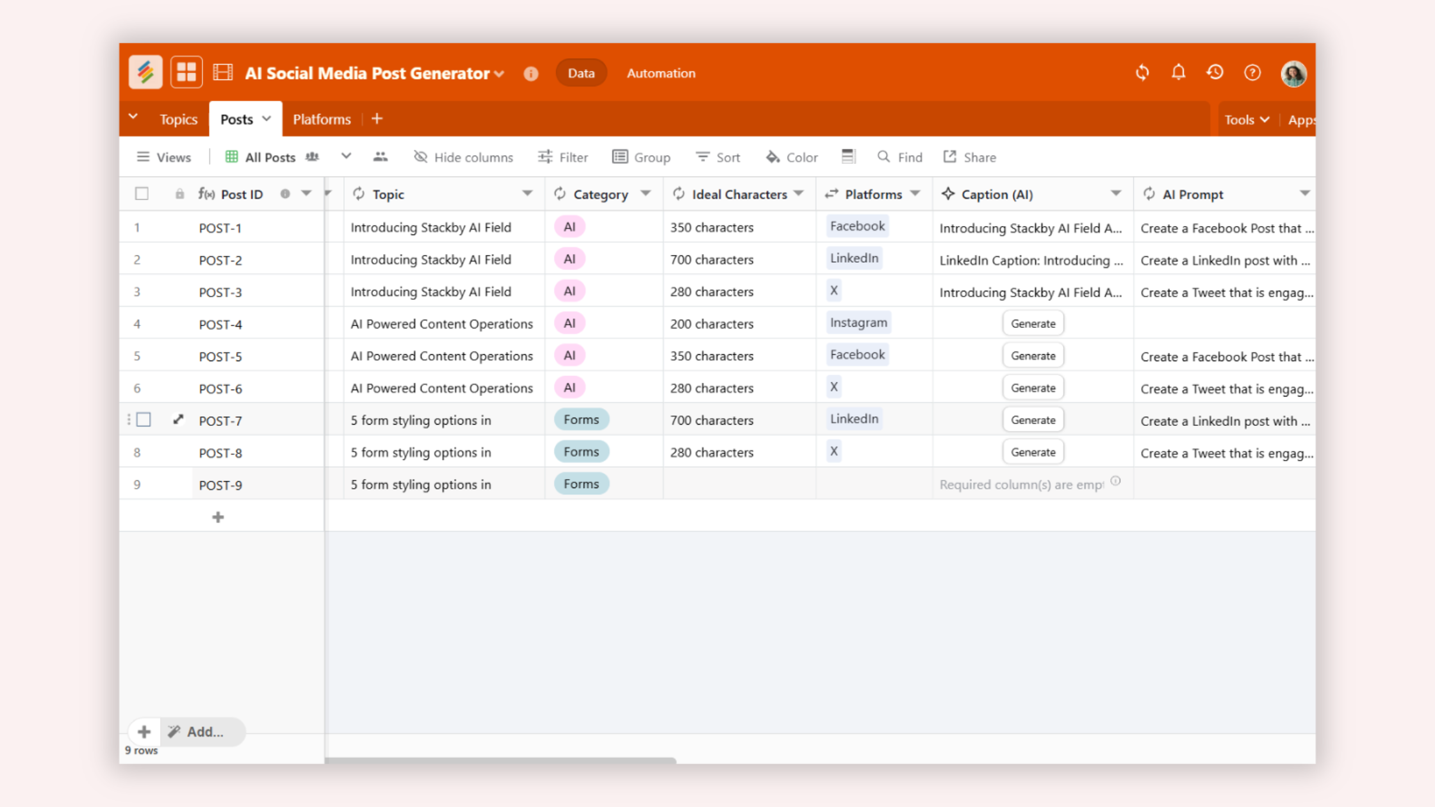Expand POST-7 record with expand arrow icon
Viewport: 1435px width, 807px height.
pyautogui.click(x=178, y=420)
